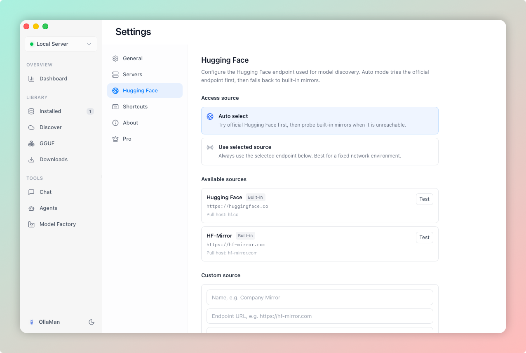Click the OllaMan logo icon
Screen dimensions: 526x353
pyautogui.click(x=31, y=322)
